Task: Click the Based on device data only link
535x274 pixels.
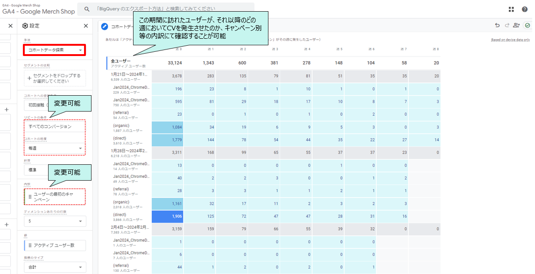Action: tap(511, 40)
